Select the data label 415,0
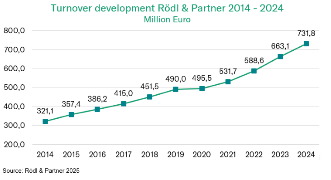 click(x=124, y=93)
